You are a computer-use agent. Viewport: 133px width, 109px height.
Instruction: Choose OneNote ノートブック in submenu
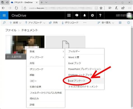[x=85, y=75]
